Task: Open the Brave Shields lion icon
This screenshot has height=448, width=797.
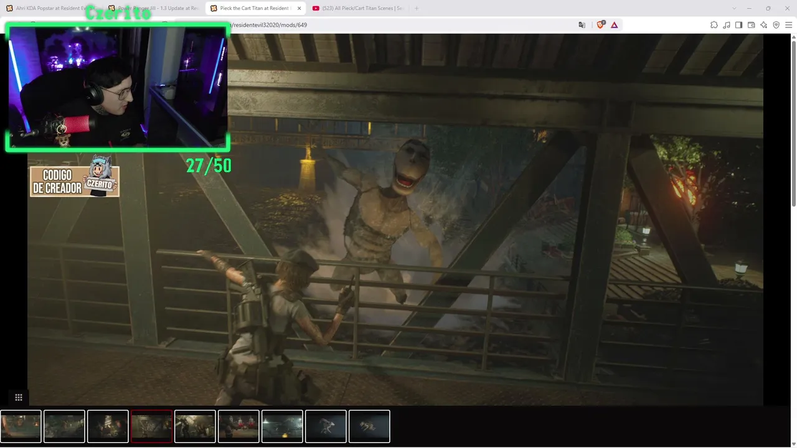Action: (x=601, y=25)
